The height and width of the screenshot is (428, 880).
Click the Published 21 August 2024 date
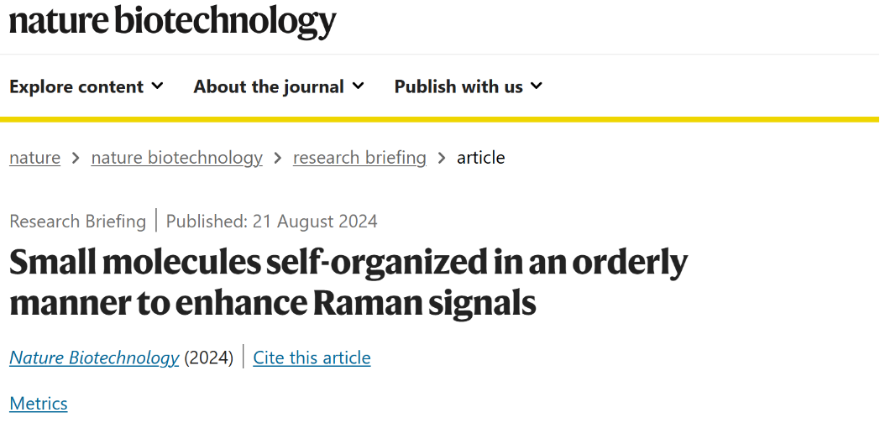tap(272, 221)
